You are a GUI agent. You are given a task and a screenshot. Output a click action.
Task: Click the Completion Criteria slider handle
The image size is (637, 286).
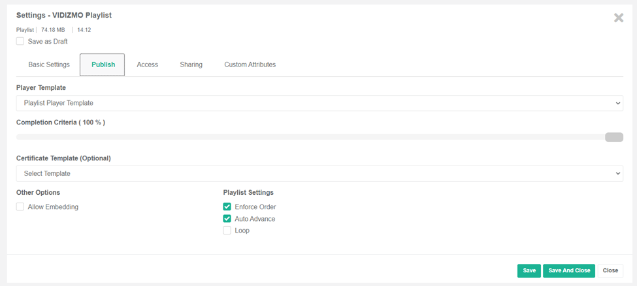(x=613, y=137)
